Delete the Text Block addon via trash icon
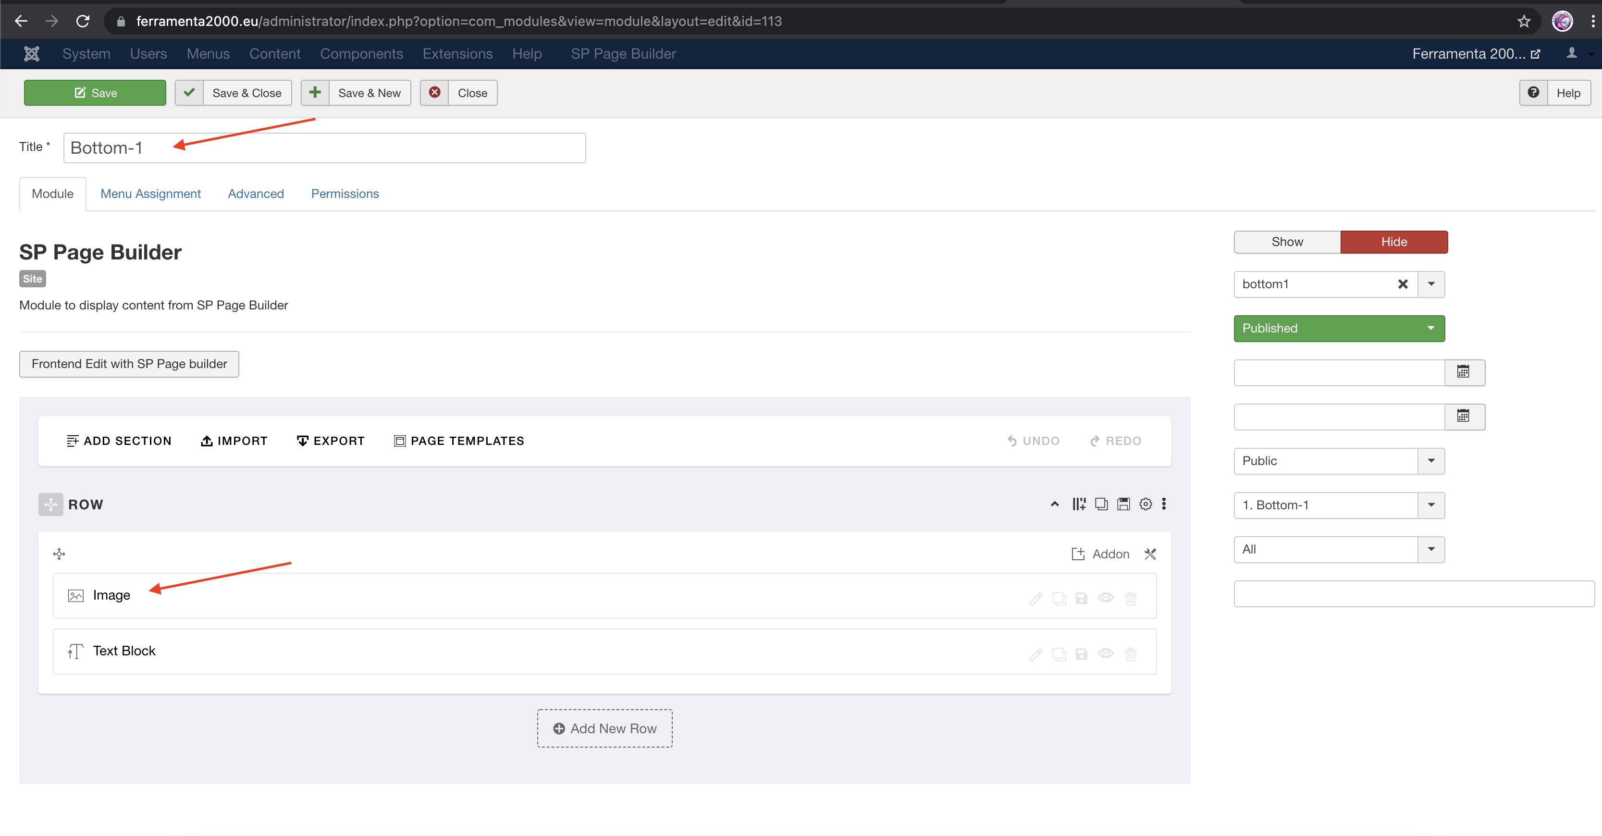1602x836 pixels. 1131,654
